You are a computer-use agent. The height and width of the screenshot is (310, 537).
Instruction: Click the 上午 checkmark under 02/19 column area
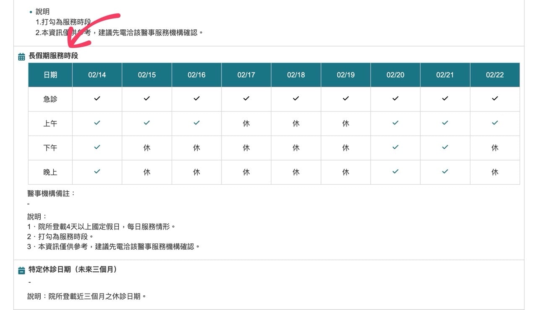point(345,124)
